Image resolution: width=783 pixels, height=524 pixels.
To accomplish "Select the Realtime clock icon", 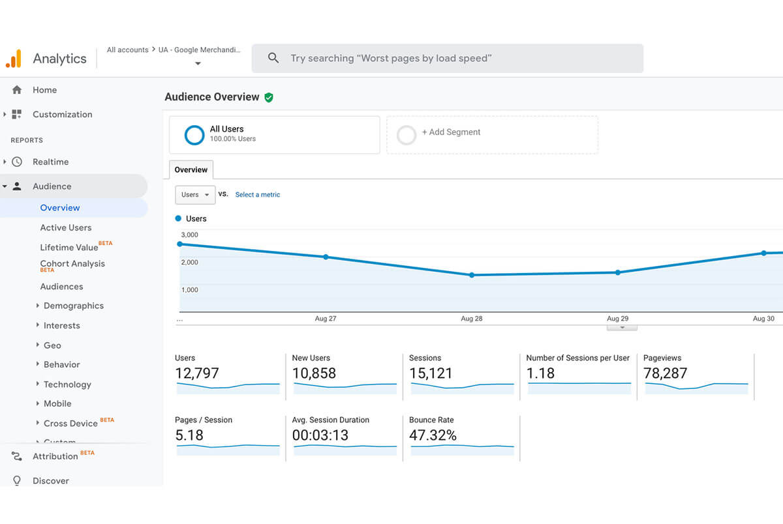I will [17, 161].
